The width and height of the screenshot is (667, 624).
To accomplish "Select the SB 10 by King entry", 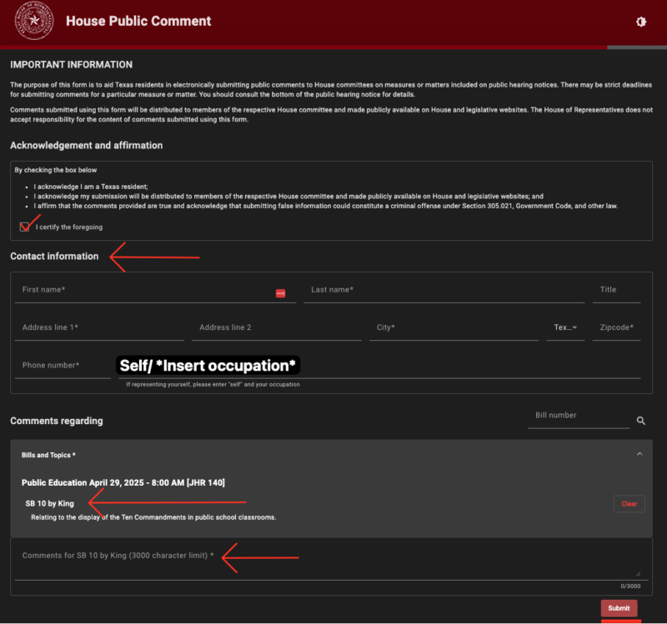I will (x=50, y=503).
